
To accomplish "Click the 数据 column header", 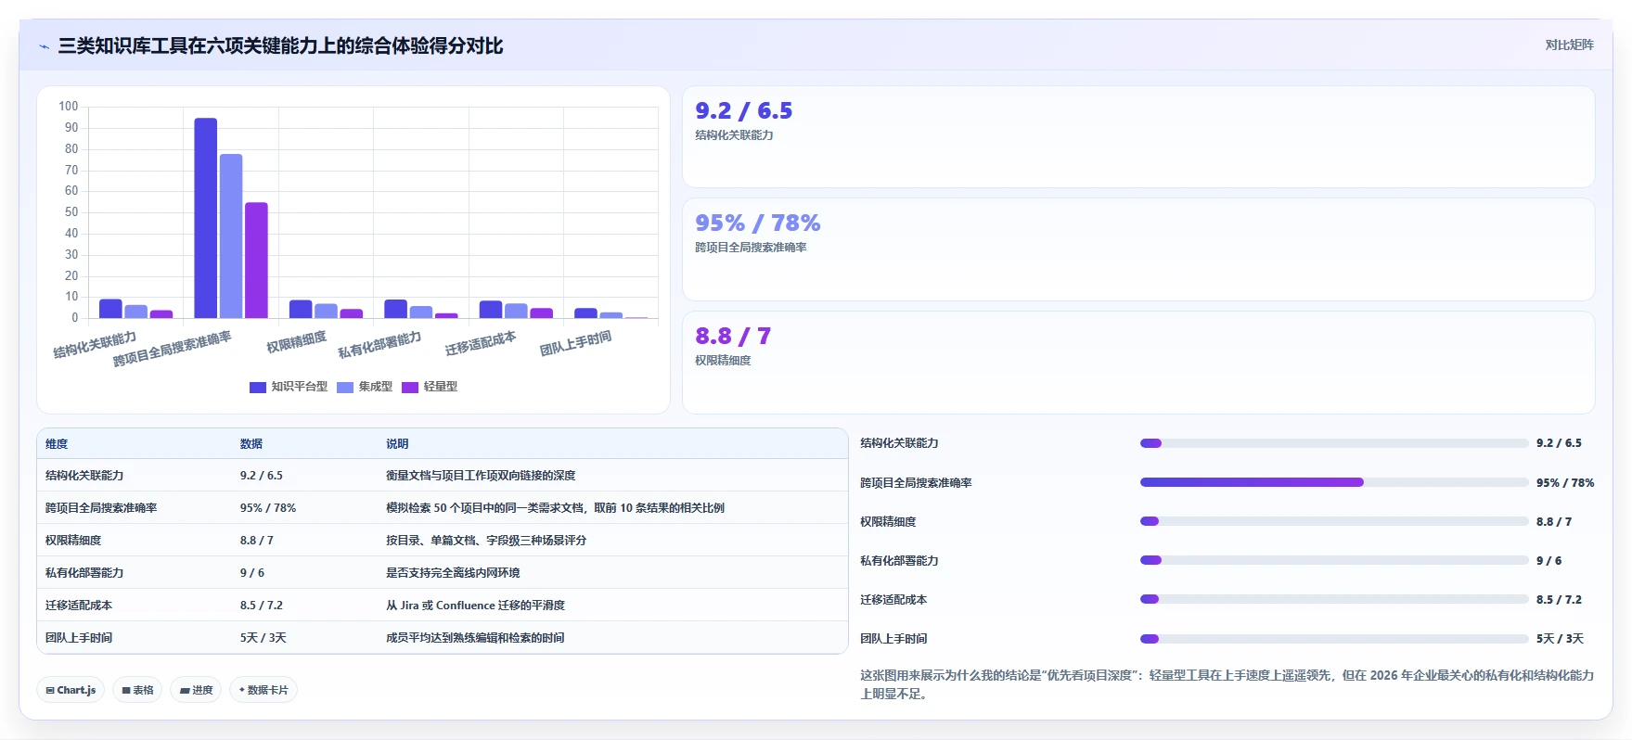I will pyautogui.click(x=251, y=444).
